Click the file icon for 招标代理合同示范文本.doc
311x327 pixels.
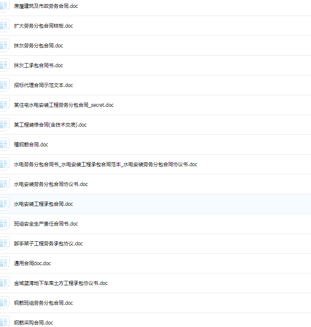[4, 85]
